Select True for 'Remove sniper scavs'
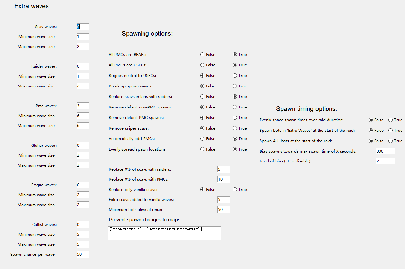 click(235, 128)
